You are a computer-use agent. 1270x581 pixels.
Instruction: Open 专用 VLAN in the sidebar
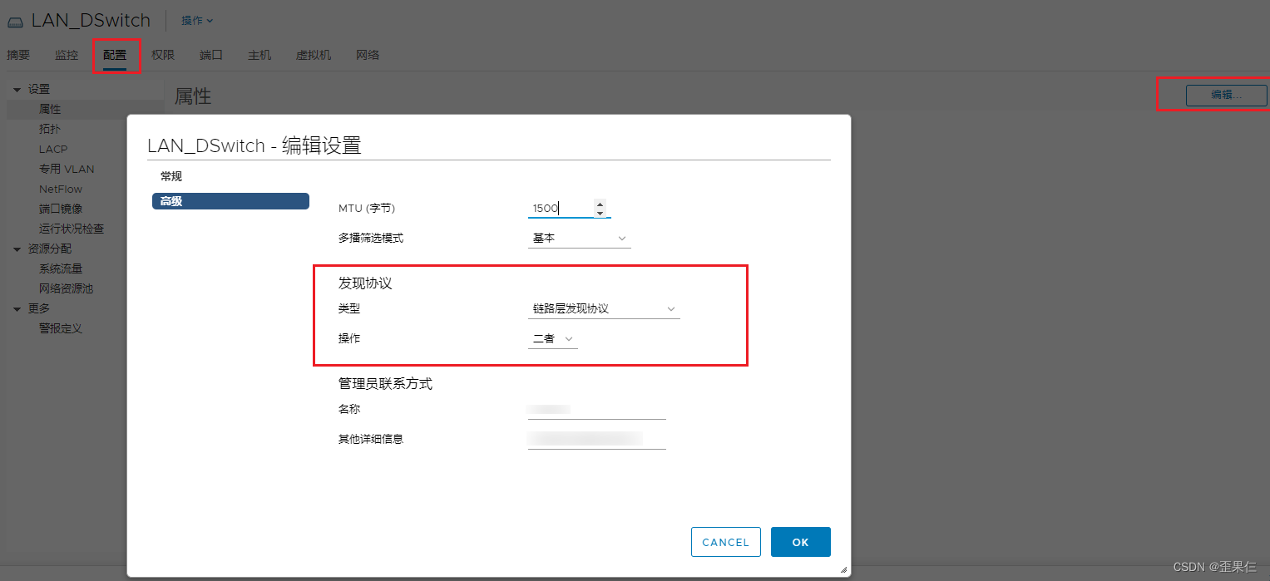point(67,169)
